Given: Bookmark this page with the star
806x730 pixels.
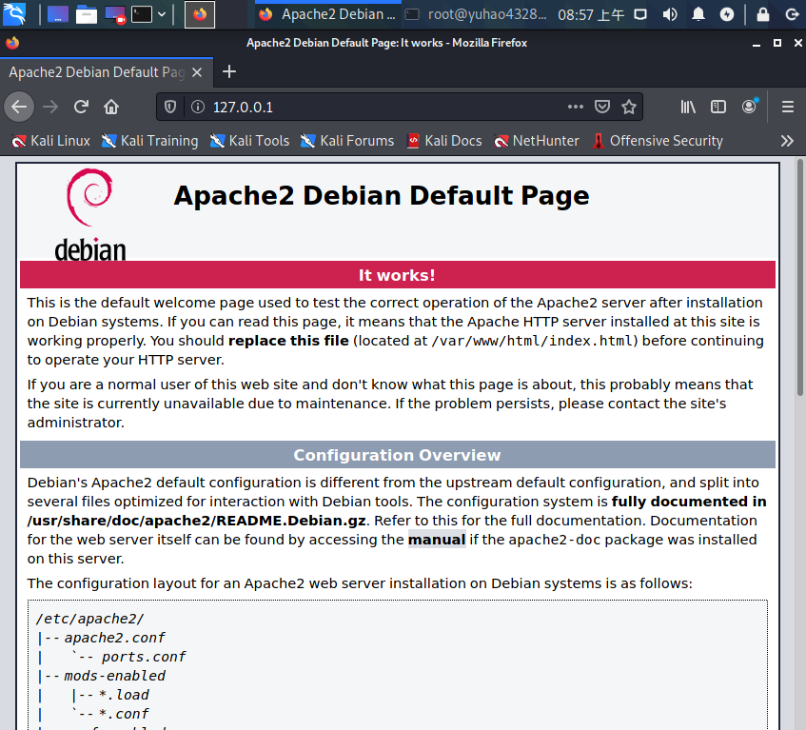Looking at the screenshot, I should pos(629,107).
